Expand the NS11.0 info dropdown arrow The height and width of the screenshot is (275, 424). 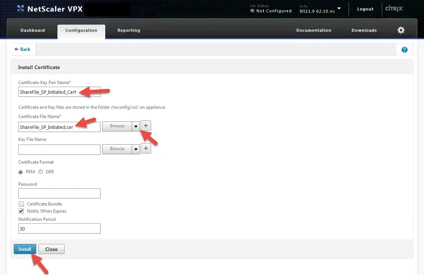[339, 8]
